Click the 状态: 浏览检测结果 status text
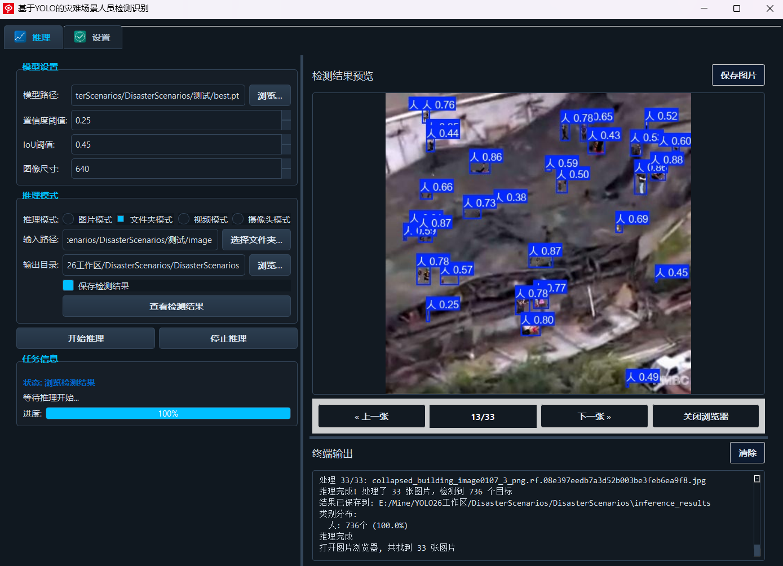Screen dimensions: 783x566 coord(59,382)
